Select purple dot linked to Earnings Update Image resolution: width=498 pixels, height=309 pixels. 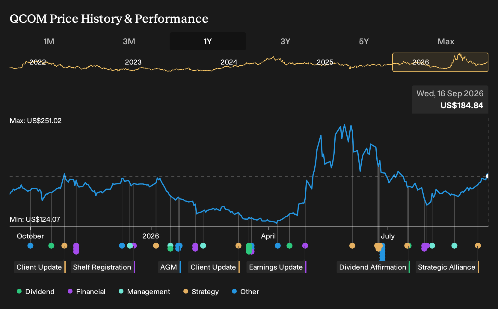[x=305, y=246]
